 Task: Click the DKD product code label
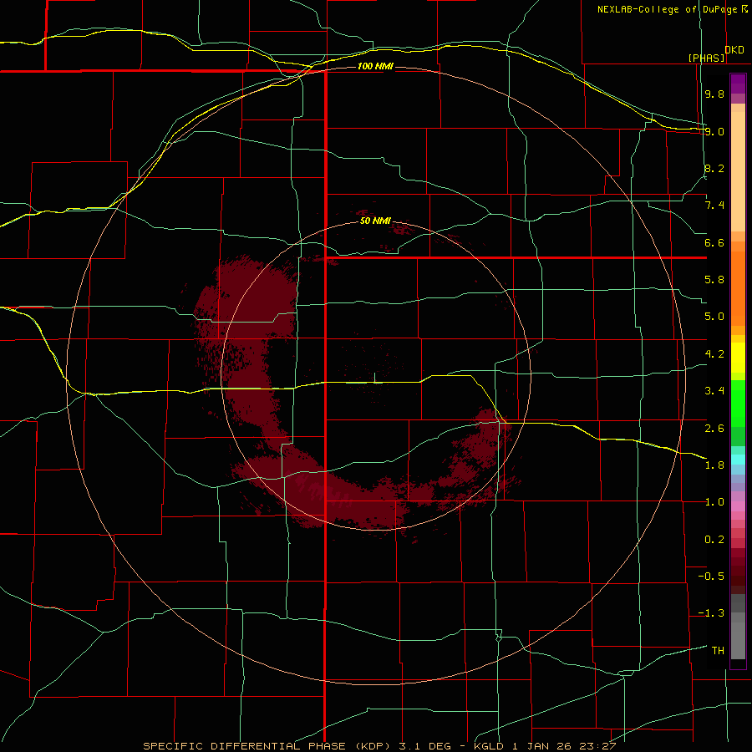734,50
